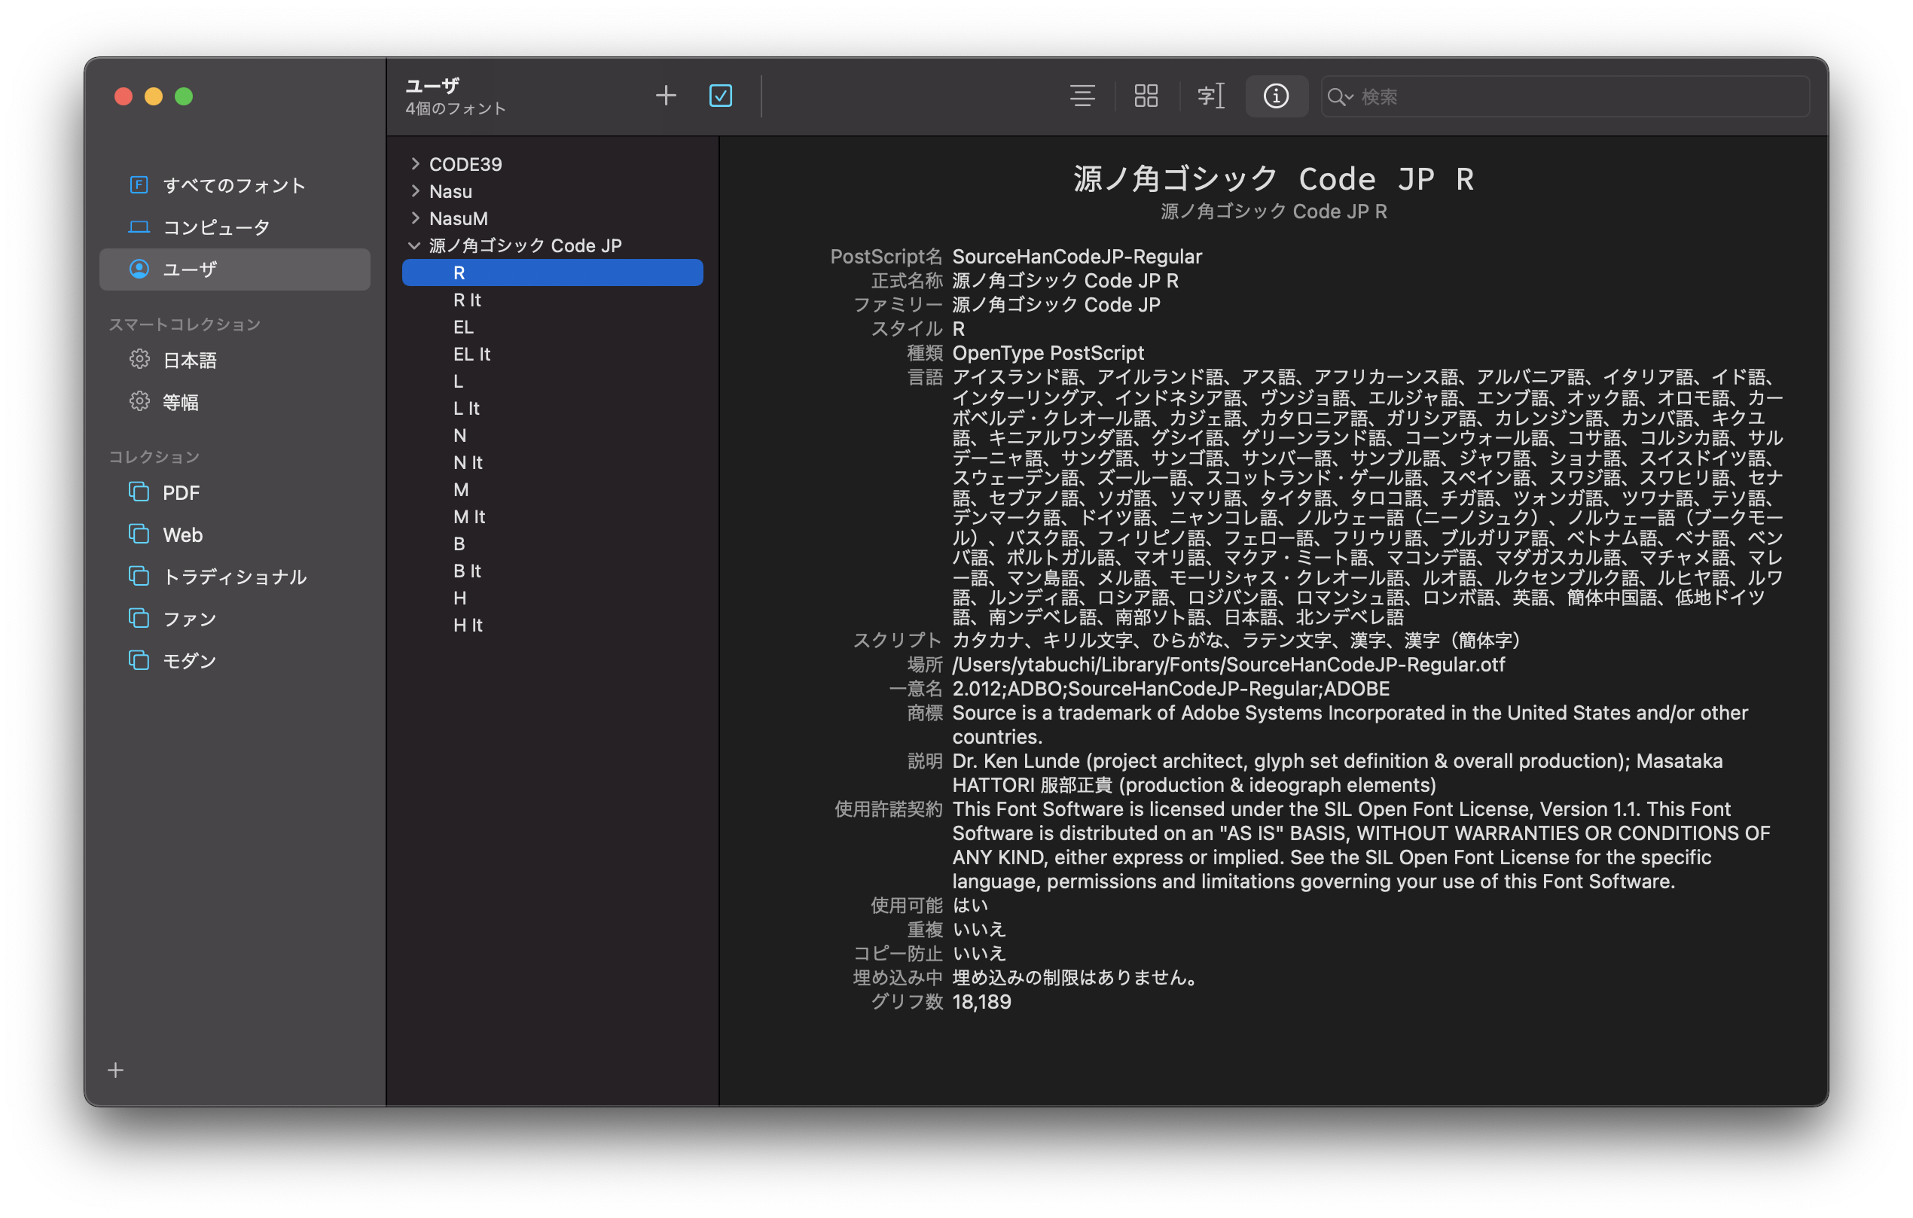Select the N It font style
Viewport: 1913px width, 1218px height.
click(x=552, y=462)
